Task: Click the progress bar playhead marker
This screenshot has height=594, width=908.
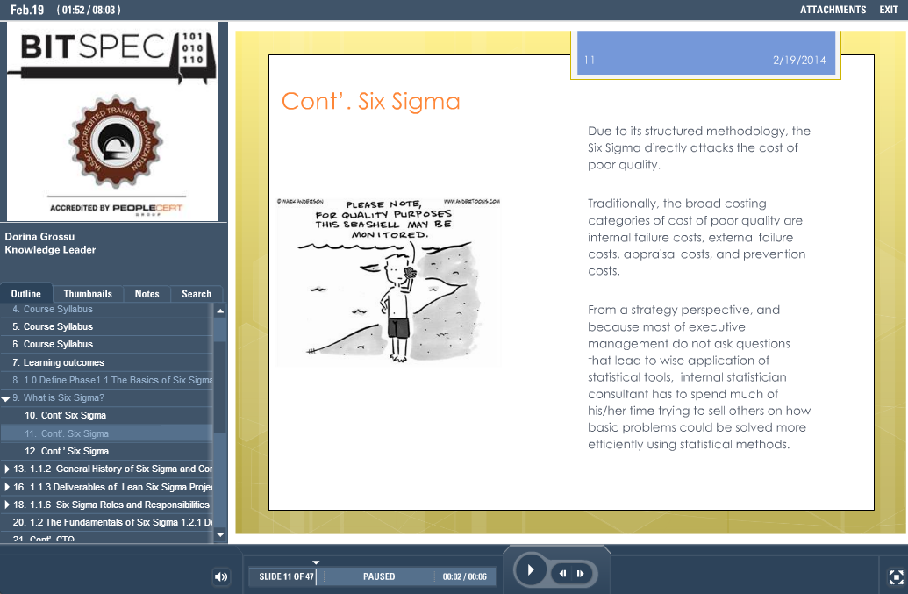Action: [x=316, y=562]
